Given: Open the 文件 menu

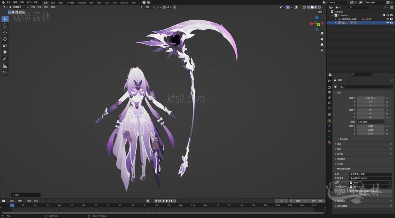Looking at the screenshot, I should point(8,2).
